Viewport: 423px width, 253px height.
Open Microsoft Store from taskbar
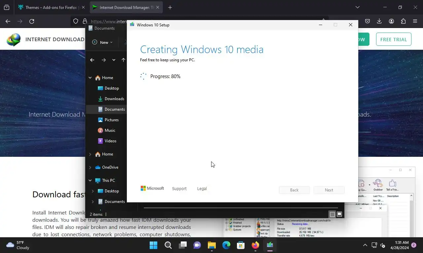click(241, 245)
